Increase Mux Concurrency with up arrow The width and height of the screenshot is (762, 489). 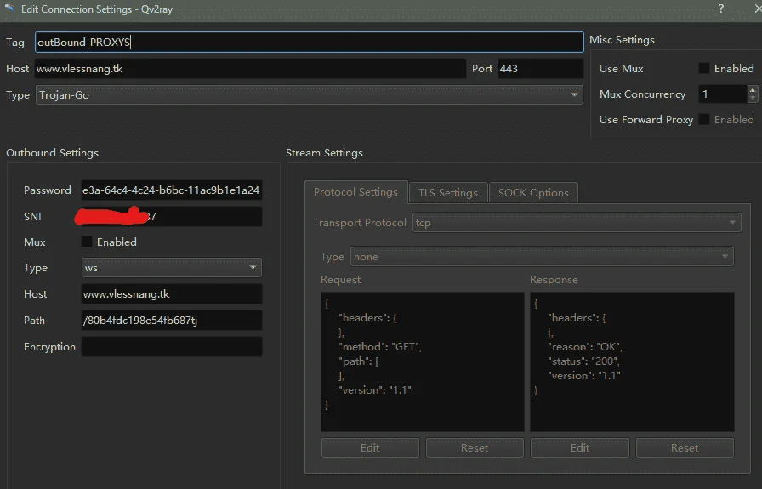pyautogui.click(x=753, y=90)
